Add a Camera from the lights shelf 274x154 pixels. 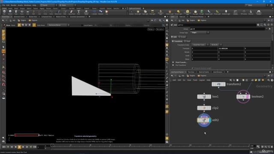[x=131, y=12]
